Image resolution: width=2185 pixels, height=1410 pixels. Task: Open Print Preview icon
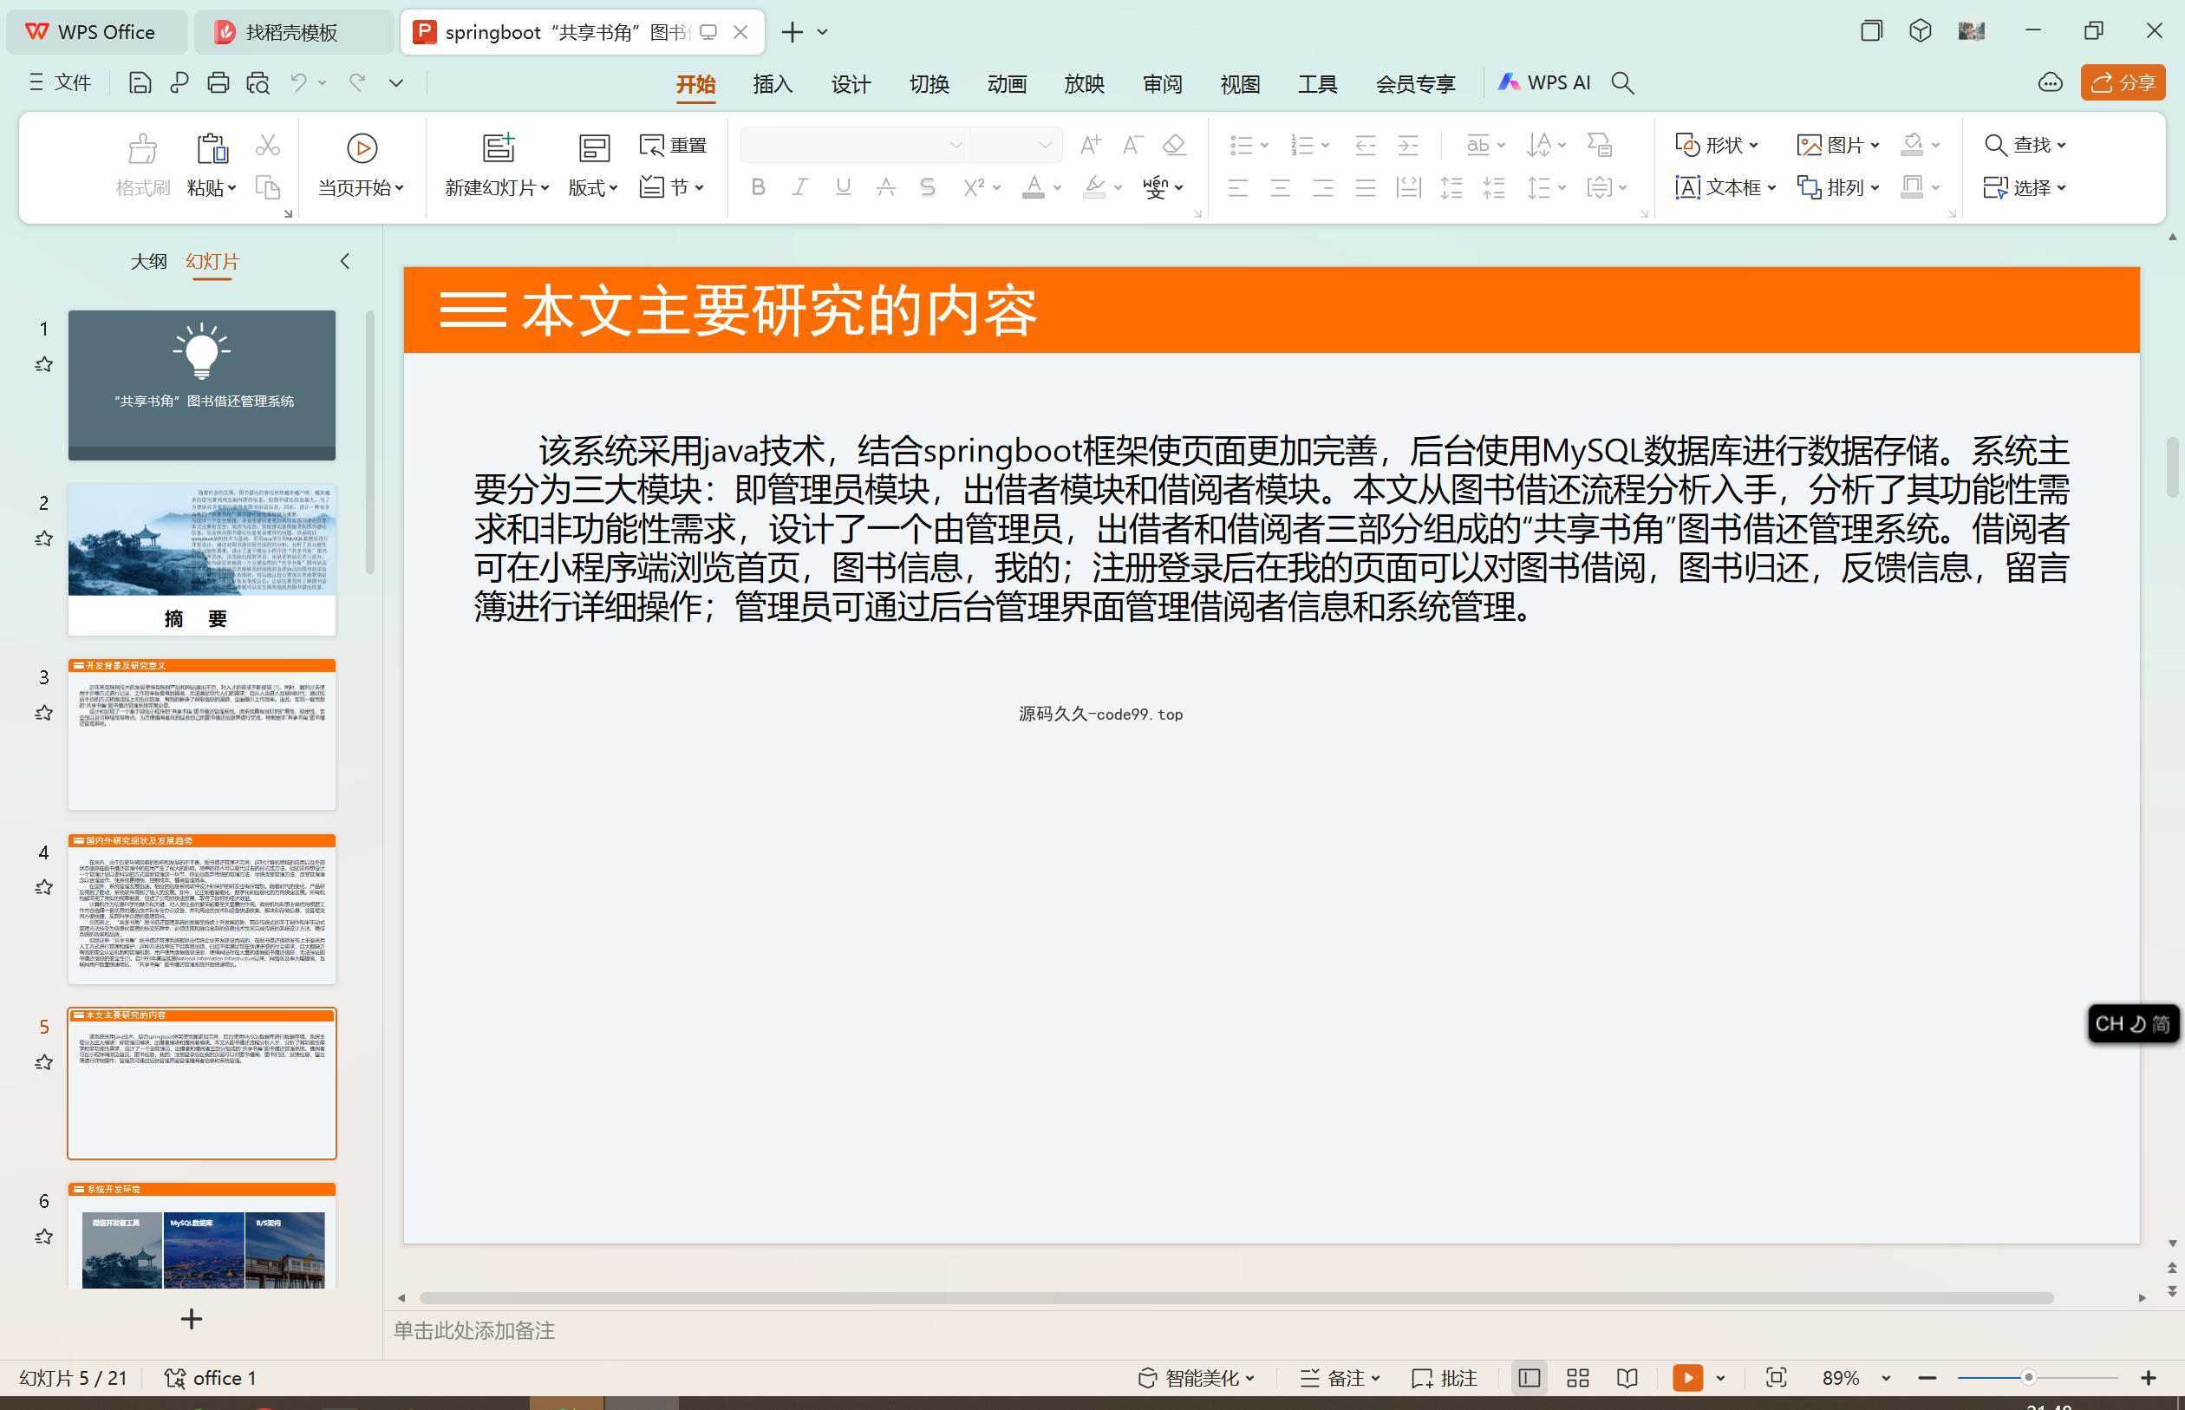coord(258,83)
